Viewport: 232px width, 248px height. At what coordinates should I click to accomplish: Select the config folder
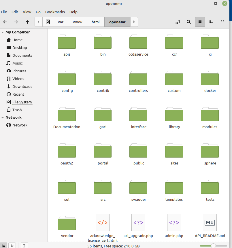pyautogui.click(x=67, y=82)
